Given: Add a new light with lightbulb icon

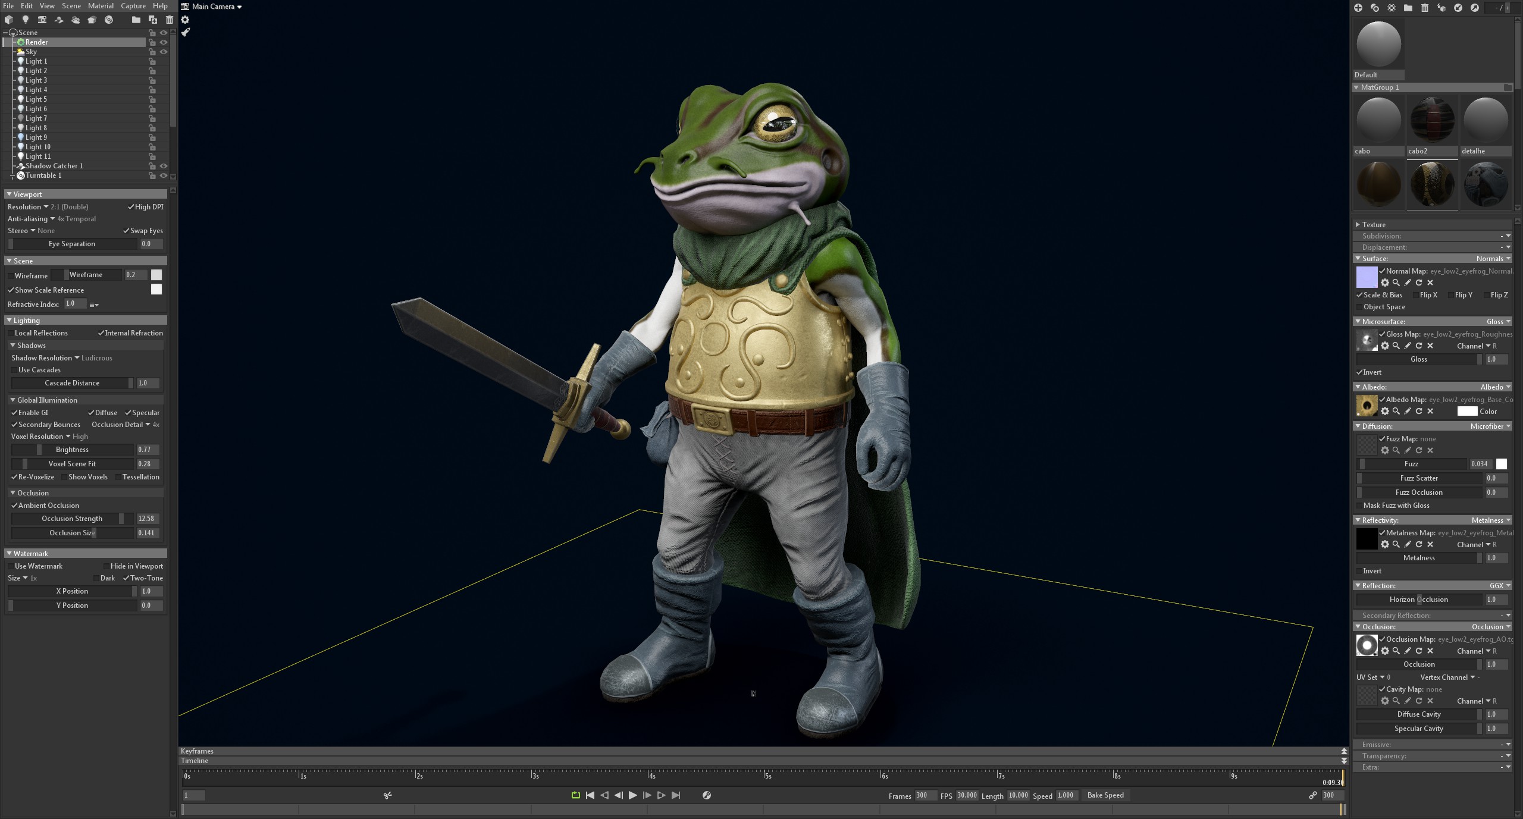Looking at the screenshot, I should click(x=26, y=20).
